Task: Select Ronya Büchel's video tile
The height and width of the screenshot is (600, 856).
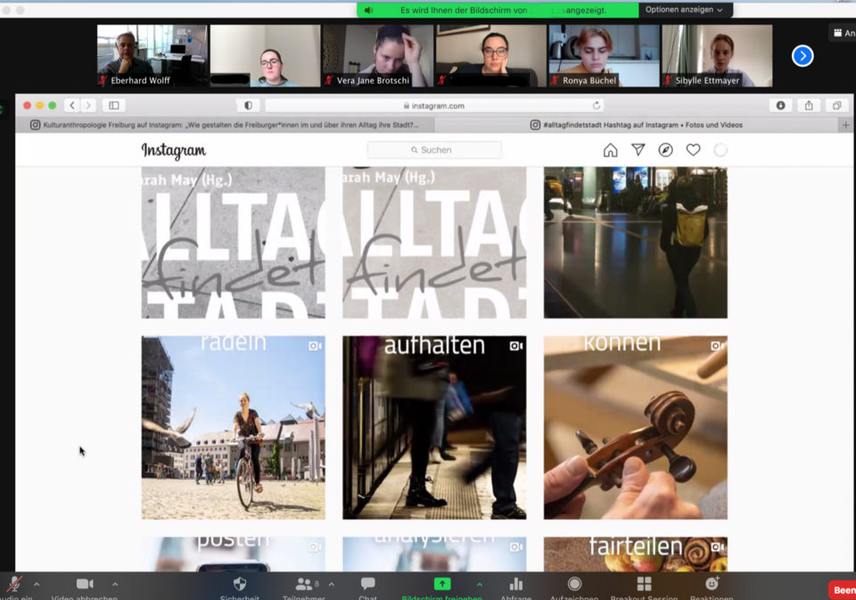Action: point(605,55)
